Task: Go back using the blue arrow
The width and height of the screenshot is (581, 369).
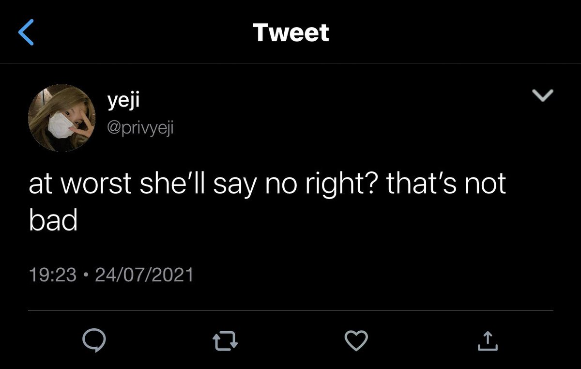Action: (x=26, y=32)
